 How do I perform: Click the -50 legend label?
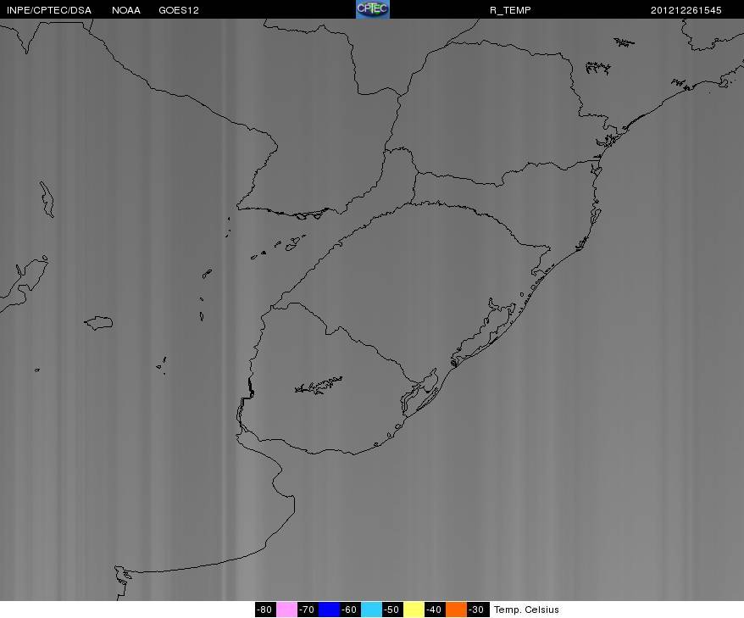(392, 610)
